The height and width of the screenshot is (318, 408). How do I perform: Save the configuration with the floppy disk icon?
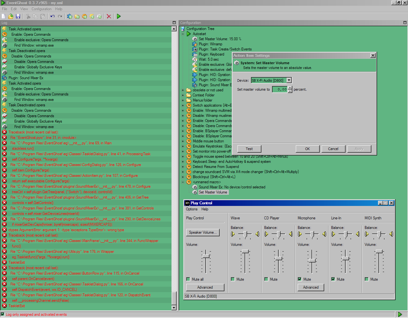coord(18,16)
